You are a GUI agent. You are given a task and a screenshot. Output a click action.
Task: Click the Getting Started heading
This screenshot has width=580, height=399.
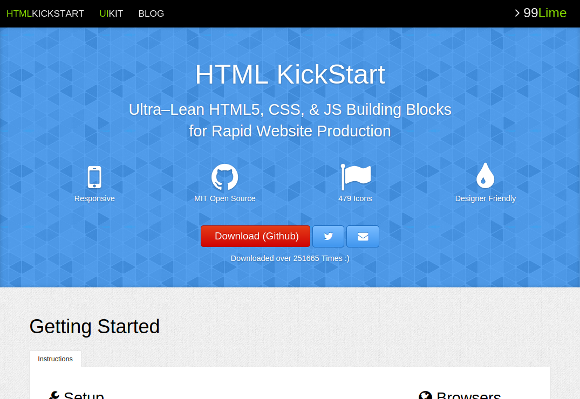pyautogui.click(x=94, y=327)
